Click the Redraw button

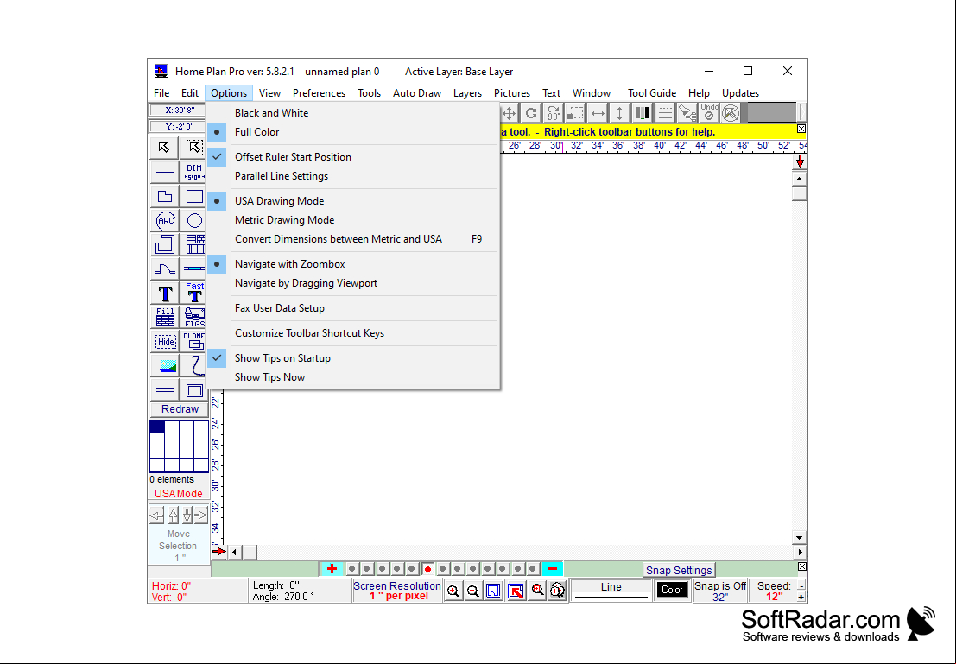pyautogui.click(x=180, y=409)
